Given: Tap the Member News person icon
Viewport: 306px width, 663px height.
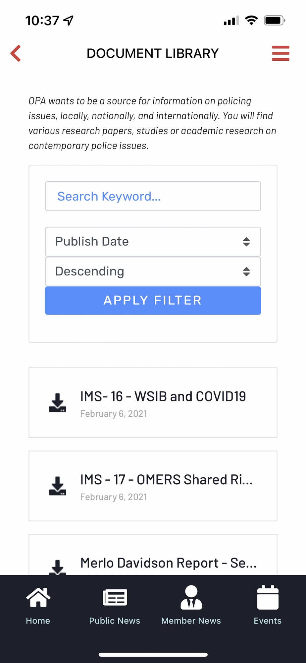Looking at the screenshot, I should pyautogui.click(x=191, y=597).
